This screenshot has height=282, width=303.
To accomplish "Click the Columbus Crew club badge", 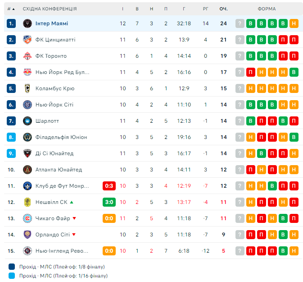I will [x=27, y=88].
